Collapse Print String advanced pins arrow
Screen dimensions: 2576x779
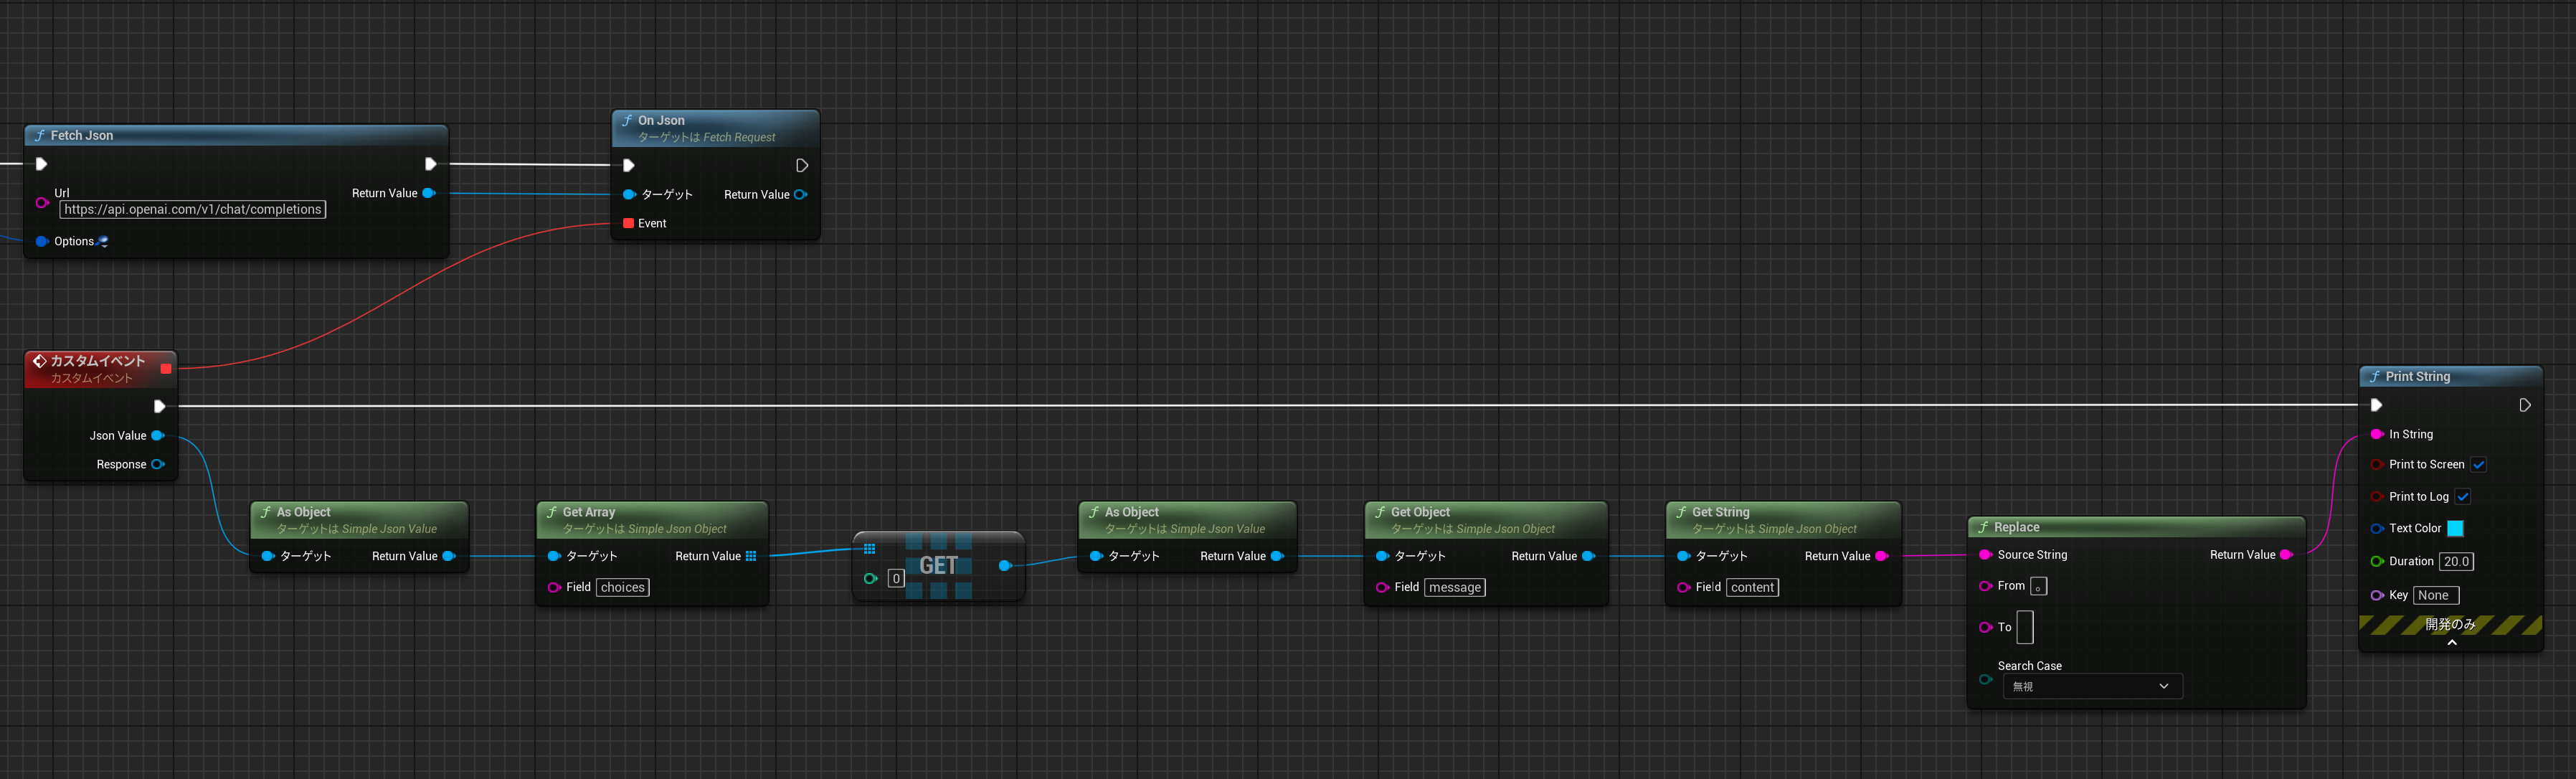2451,643
